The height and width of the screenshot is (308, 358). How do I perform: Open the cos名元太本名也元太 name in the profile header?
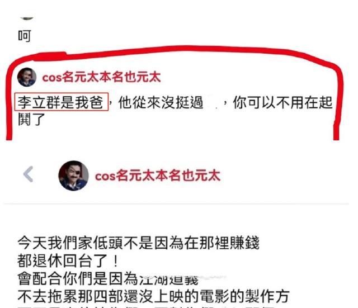pyautogui.click(x=158, y=176)
